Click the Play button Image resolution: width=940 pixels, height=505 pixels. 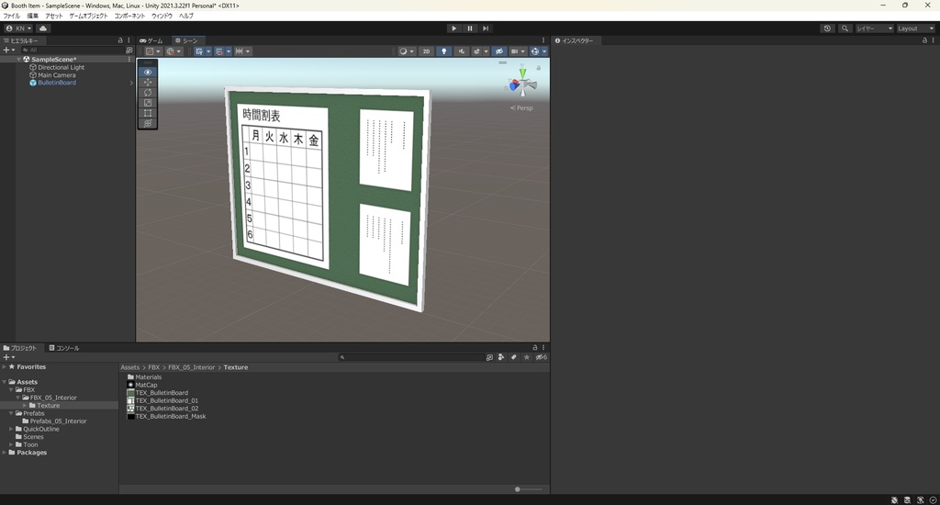click(x=453, y=28)
